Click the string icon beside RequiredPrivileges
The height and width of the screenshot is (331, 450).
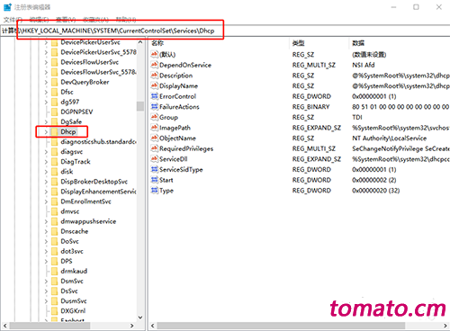tap(154, 148)
